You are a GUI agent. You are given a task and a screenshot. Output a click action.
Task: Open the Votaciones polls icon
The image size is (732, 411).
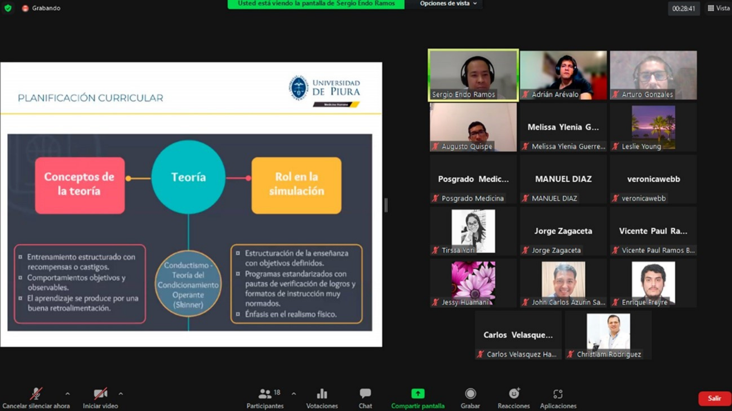pos(322,393)
